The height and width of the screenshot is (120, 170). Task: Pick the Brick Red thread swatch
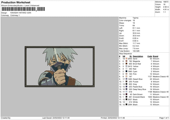[126, 64]
